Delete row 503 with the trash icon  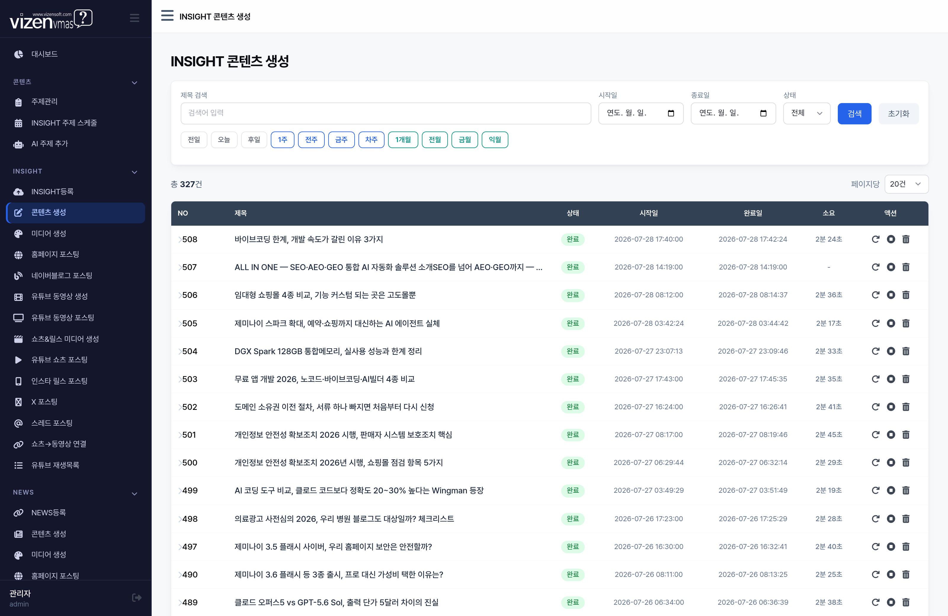(906, 379)
